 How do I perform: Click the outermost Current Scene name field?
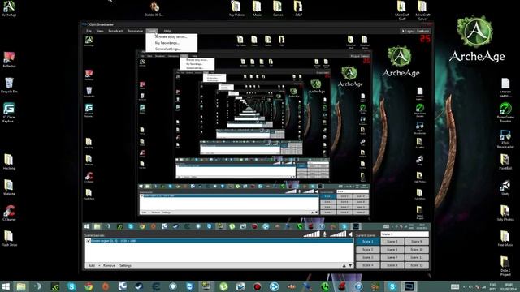pyautogui.click(x=405, y=234)
